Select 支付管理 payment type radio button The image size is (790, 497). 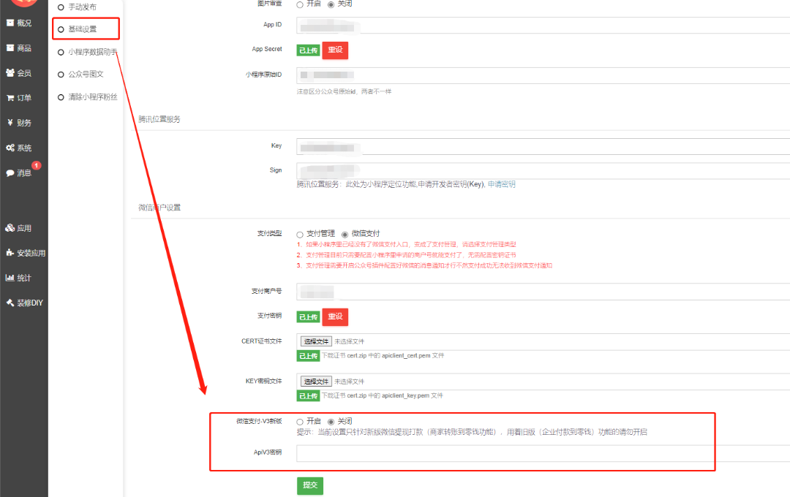300,234
